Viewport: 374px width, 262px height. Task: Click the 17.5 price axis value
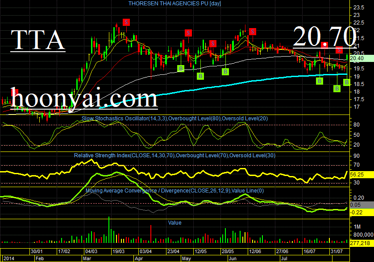click(x=359, y=99)
